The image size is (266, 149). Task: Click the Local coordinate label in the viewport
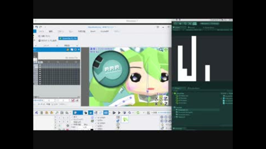point(162,94)
